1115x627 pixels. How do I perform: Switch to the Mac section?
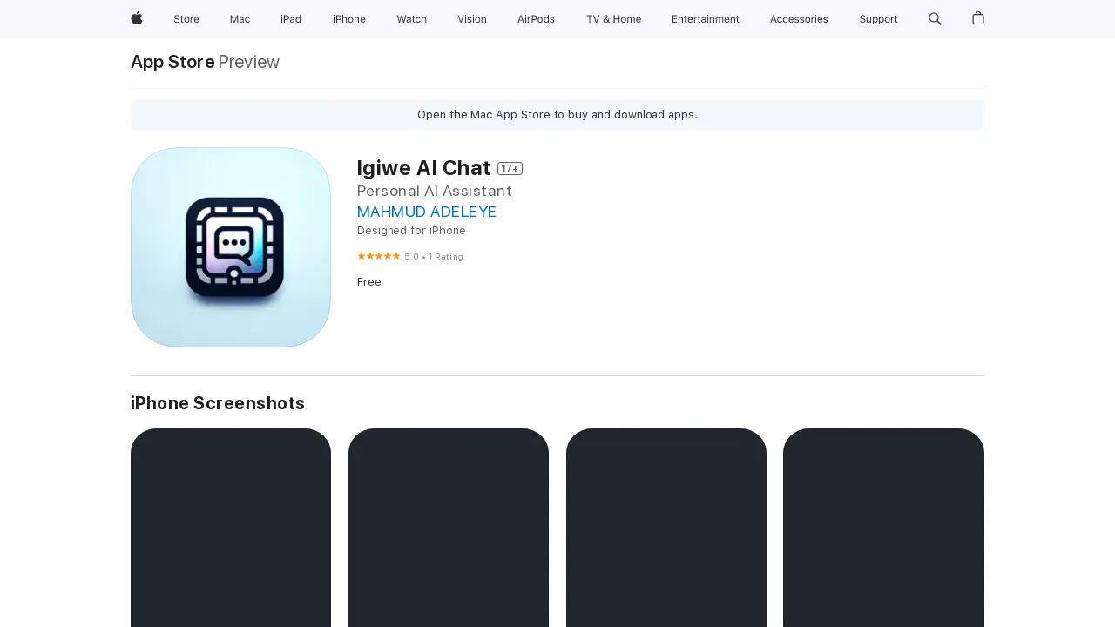click(240, 19)
